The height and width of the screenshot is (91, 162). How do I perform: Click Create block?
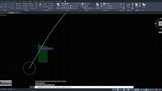coord(87,4)
